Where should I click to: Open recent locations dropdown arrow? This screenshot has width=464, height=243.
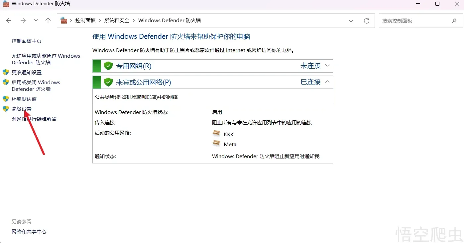[x=36, y=21]
